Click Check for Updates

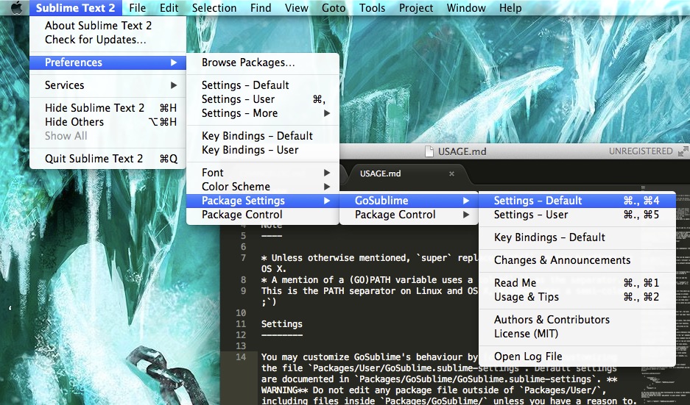pyautogui.click(x=96, y=40)
